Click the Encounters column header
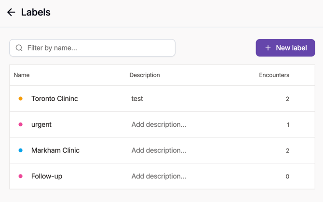Image resolution: width=323 pixels, height=202 pixels. tap(274, 75)
